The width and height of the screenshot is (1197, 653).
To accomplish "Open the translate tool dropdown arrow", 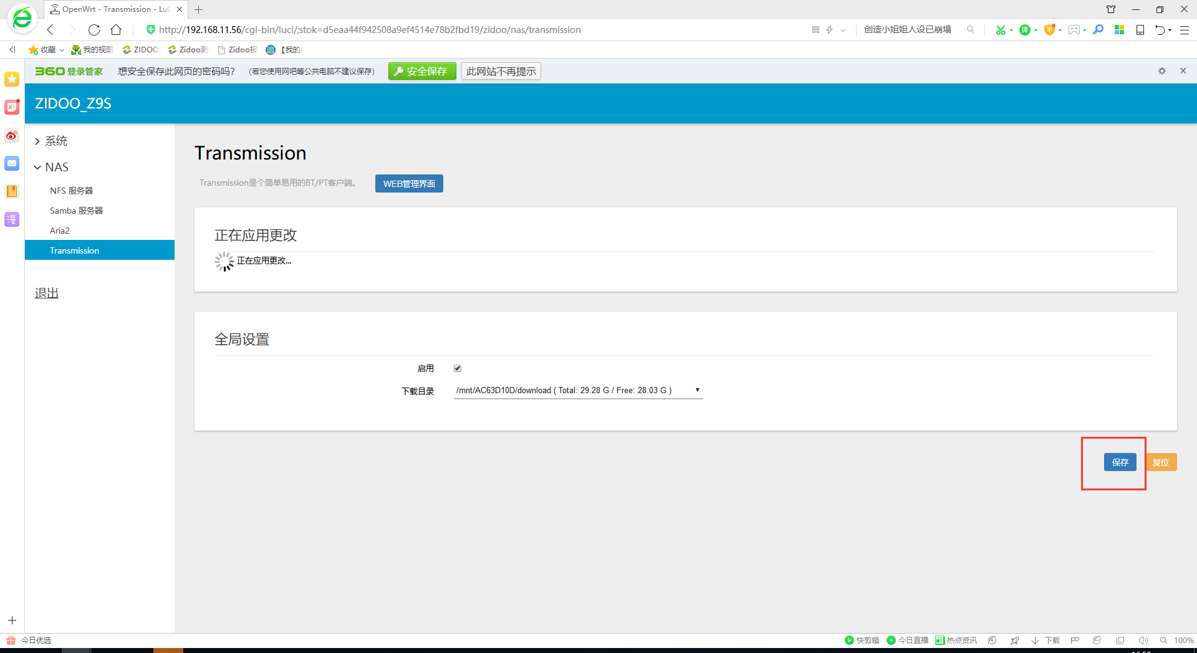I will point(1036,30).
